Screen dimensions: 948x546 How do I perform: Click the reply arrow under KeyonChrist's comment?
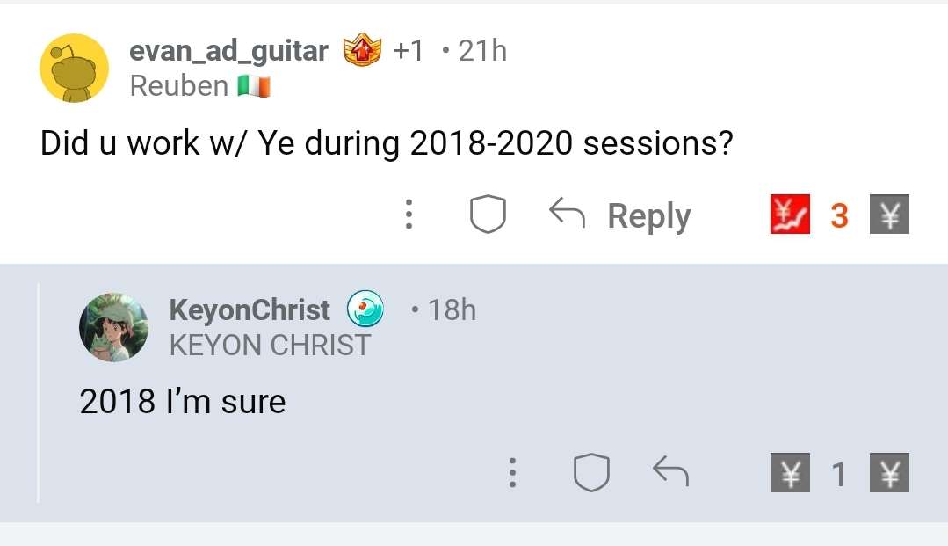670,475
